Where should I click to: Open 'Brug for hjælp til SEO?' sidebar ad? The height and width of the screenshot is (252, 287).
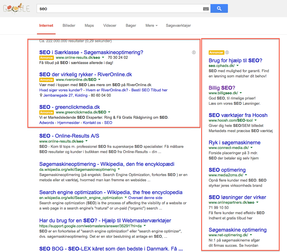coord(235,61)
